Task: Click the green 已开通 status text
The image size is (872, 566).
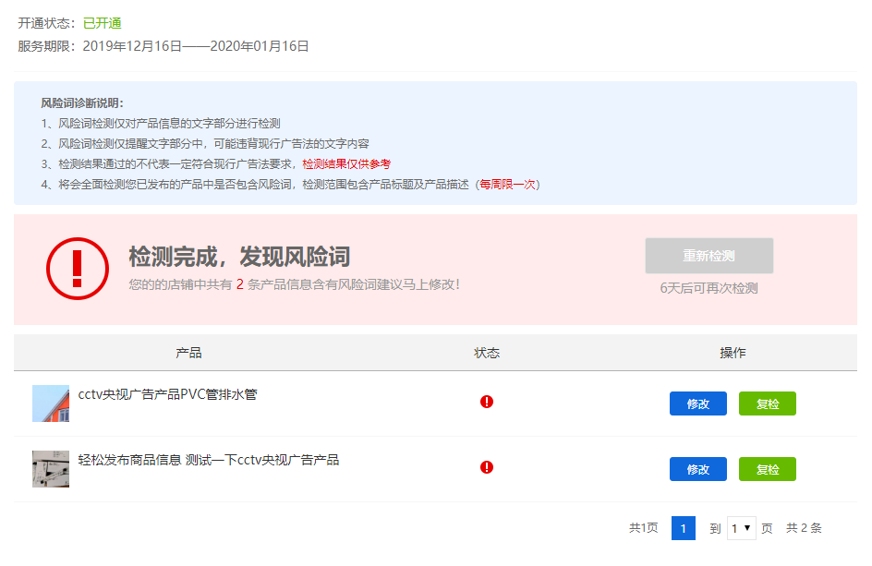Action: [x=102, y=23]
